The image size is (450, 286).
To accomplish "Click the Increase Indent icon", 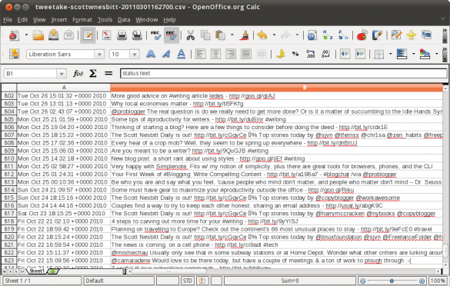I will click(360, 55).
